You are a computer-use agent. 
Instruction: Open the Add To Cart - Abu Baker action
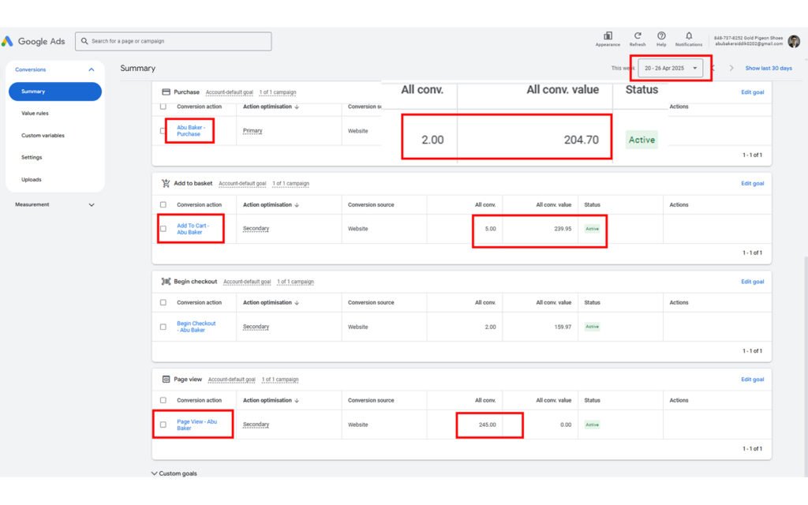[x=193, y=229]
